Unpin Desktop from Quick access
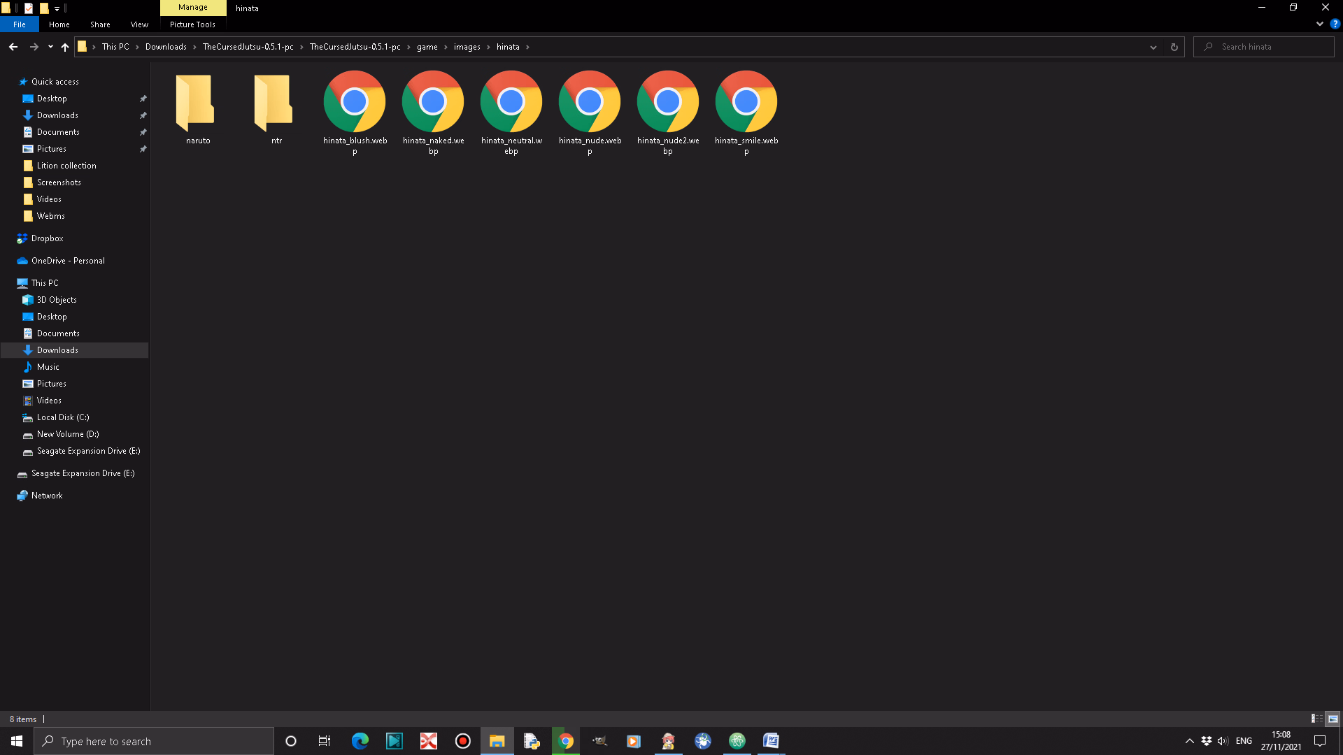Viewport: 1343px width, 755px height. click(x=143, y=99)
